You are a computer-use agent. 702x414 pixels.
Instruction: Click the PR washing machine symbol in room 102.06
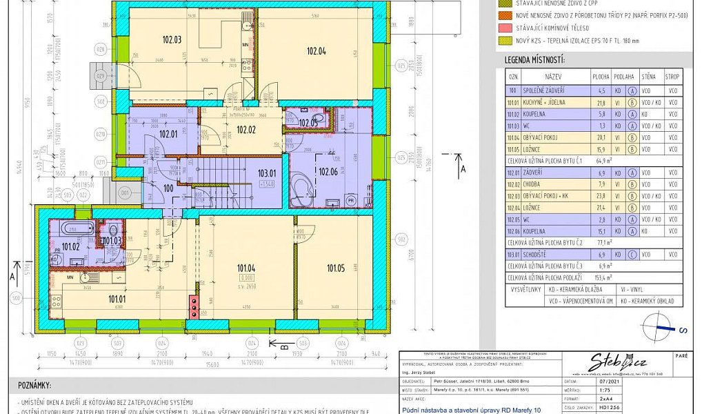(352, 201)
